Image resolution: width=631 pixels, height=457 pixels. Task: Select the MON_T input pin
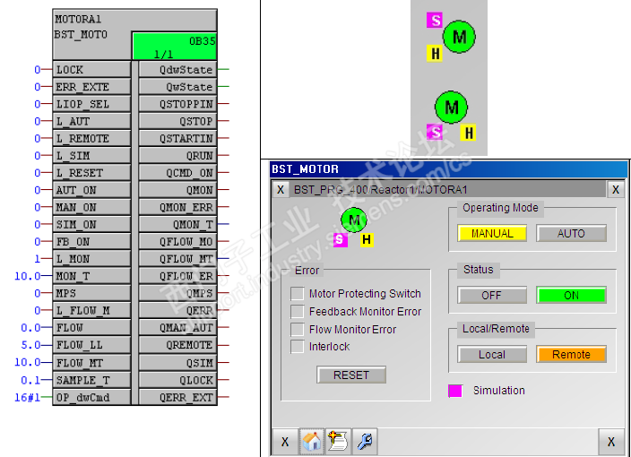(91, 276)
